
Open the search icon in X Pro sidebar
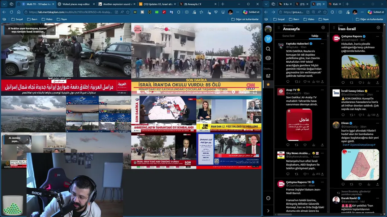(268, 49)
